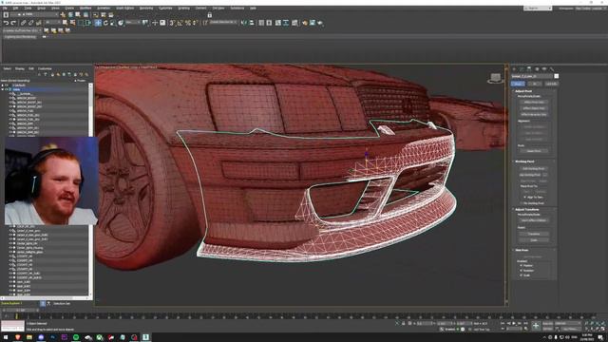Open Render Setup from toolbar
Viewport: 608px width, 342px height.
pyautogui.click(x=304, y=23)
